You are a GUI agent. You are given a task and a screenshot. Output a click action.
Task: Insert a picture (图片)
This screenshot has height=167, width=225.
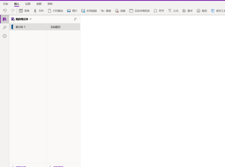click(72, 11)
